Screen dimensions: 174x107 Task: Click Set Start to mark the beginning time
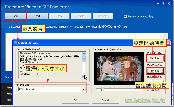pyautogui.click(x=155, y=58)
